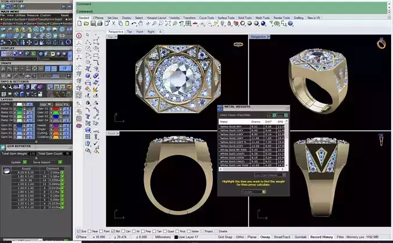The height and width of the screenshot is (243, 393).
Task: Click the Undo arrow icon in toolbar
Action: coord(134,24)
